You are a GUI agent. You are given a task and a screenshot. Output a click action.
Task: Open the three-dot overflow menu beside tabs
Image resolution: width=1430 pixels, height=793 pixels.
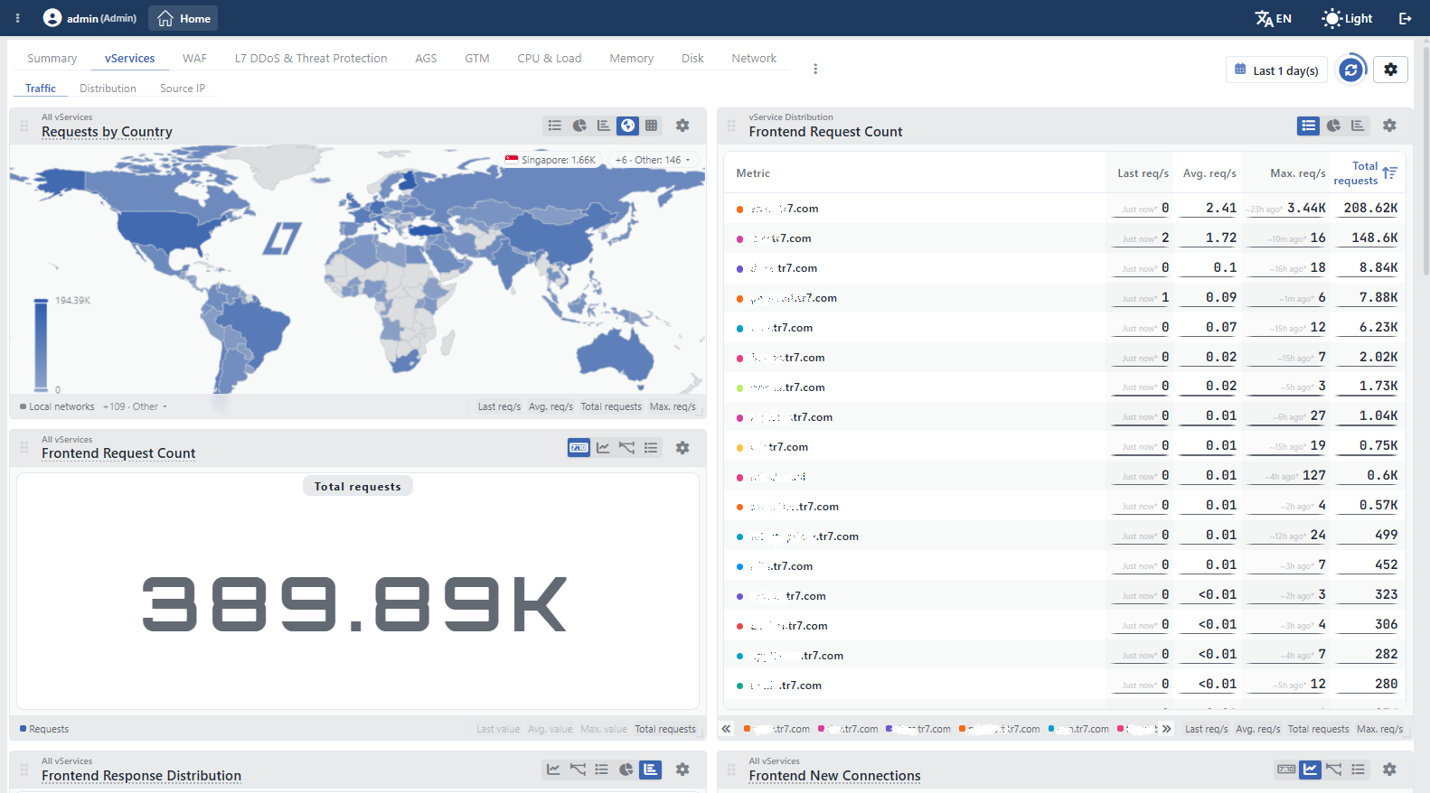click(x=815, y=69)
